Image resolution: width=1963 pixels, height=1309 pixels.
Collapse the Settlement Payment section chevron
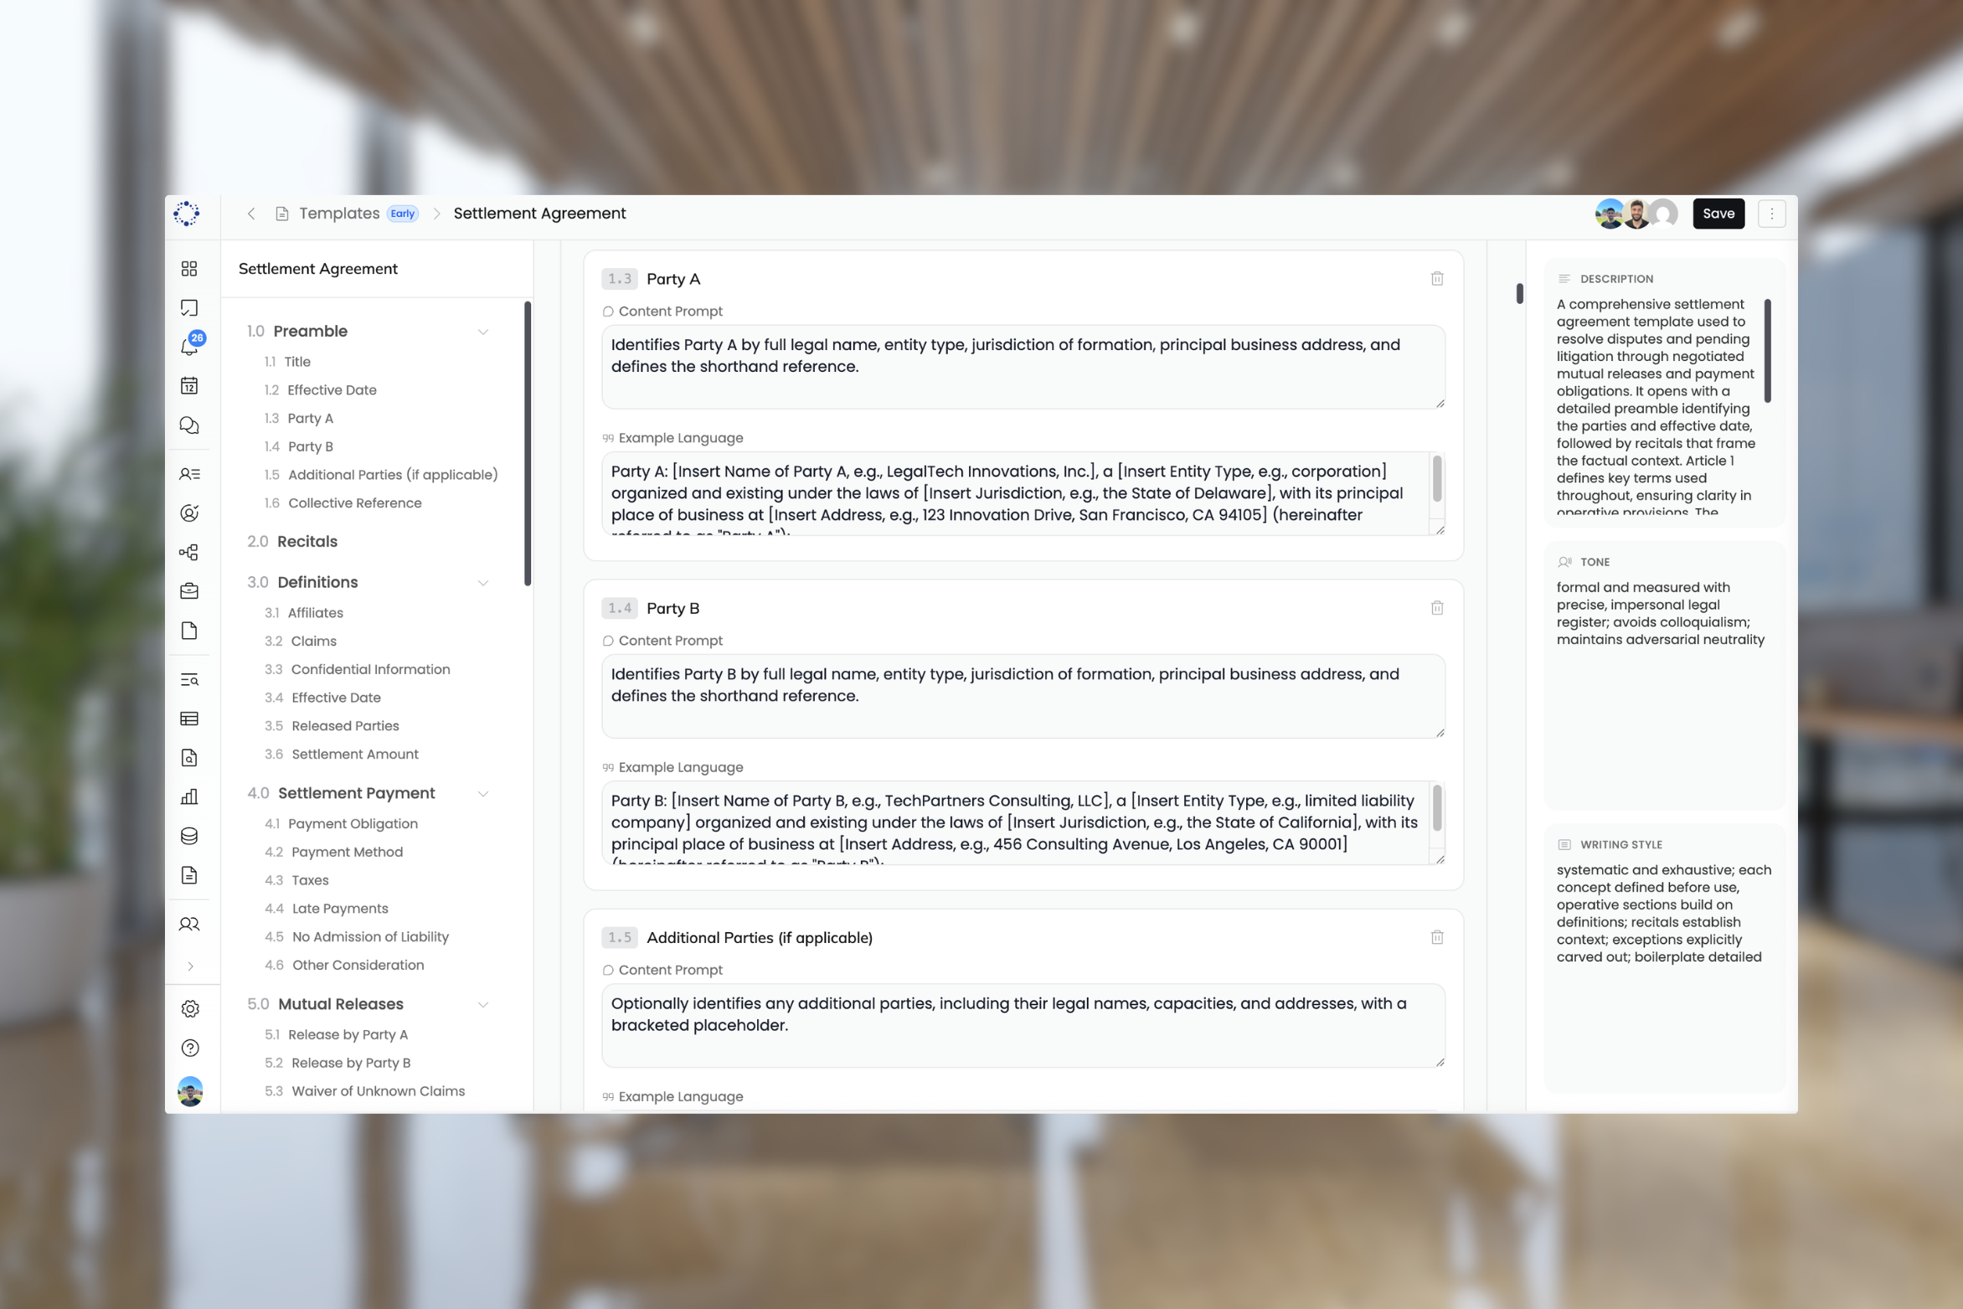[x=483, y=793]
